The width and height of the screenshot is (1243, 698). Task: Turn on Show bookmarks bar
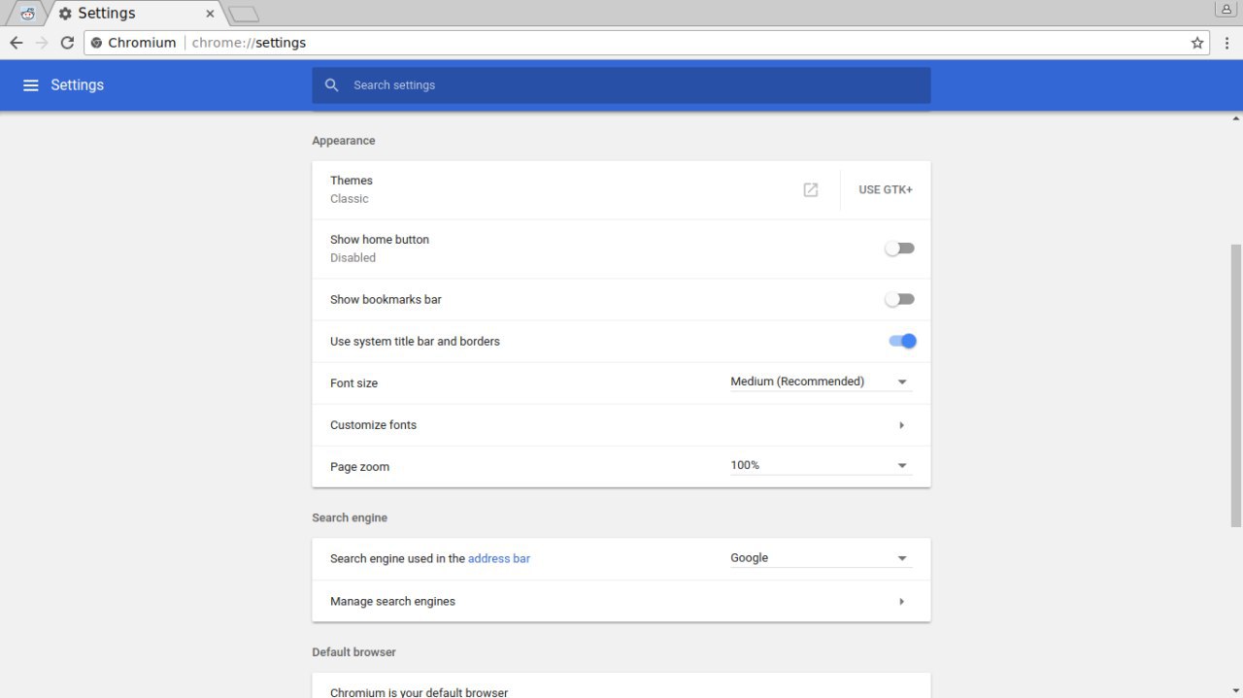pos(899,299)
